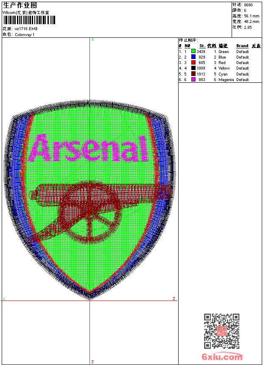
Task: Click the 'Wilcom' studio name line
Action: (26, 13)
